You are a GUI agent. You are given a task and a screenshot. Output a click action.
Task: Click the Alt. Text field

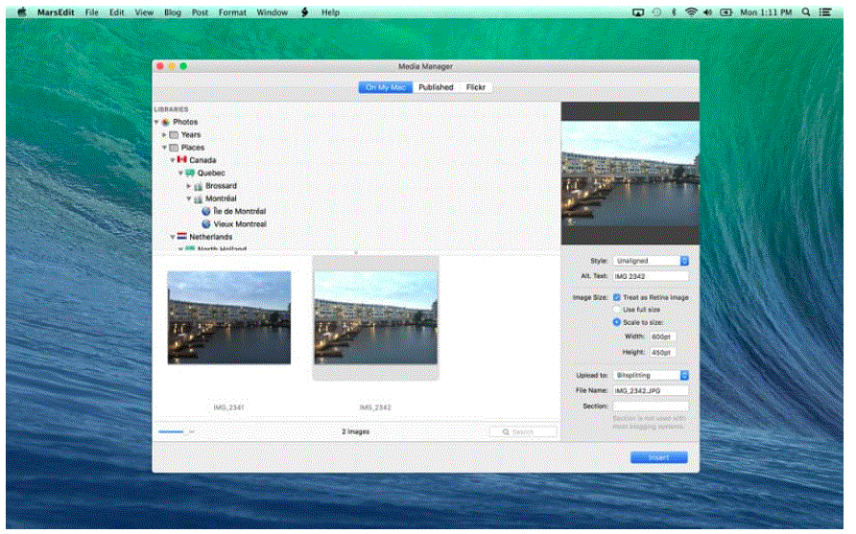point(651,276)
